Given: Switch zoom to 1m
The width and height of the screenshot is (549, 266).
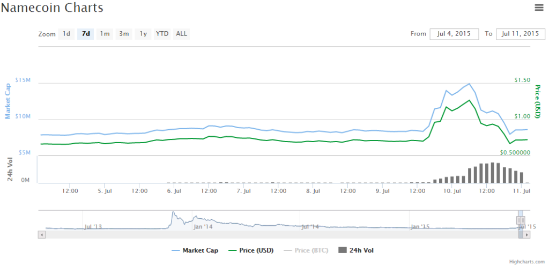Looking at the screenshot, I should point(105,34).
